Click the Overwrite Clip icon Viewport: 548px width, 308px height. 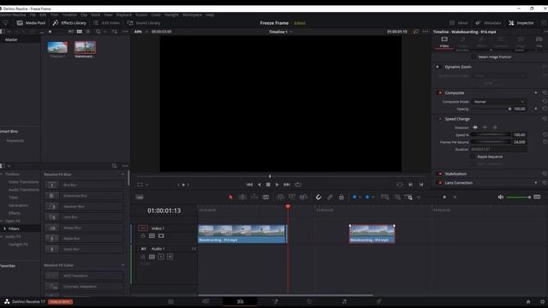coord(292,197)
